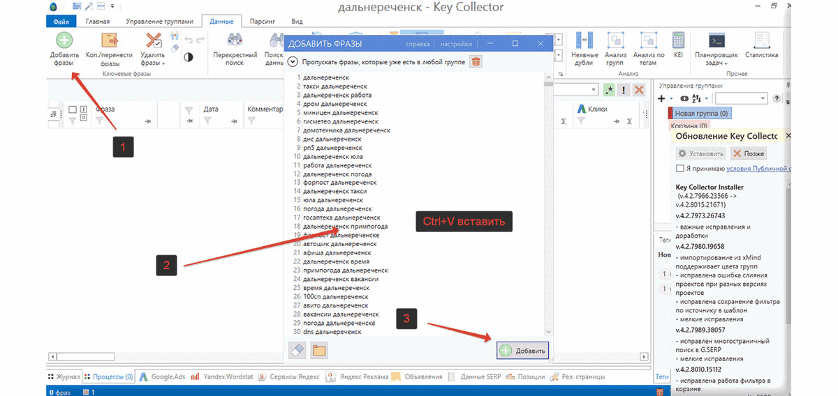Click the question mark help icon in the groups panel
The image size is (838, 396).
click(777, 98)
